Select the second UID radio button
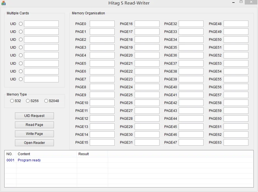This screenshot has height=192, width=258. click(x=21, y=31)
